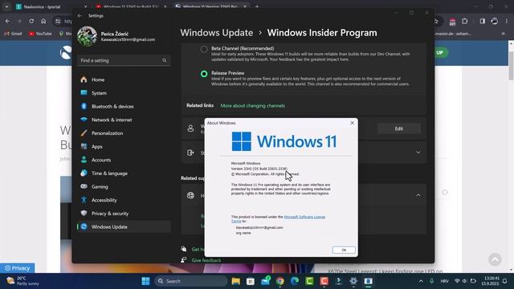Open Apps settings page
Image resolution: width=514 pixels, height=289 pixels.
124,147
